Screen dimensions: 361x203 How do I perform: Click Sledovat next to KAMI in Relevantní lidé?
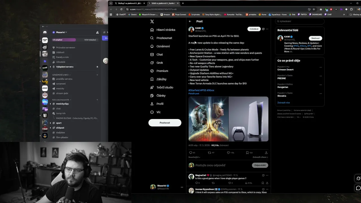pos(315,38)
